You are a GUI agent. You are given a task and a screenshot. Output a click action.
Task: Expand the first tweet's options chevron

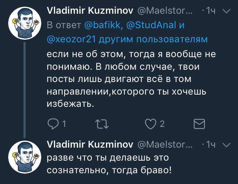tap(226, 11)
